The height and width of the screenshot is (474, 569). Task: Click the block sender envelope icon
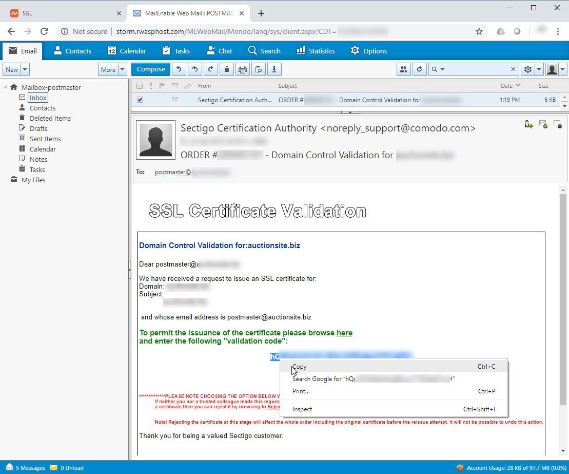(x=558, y=124)
